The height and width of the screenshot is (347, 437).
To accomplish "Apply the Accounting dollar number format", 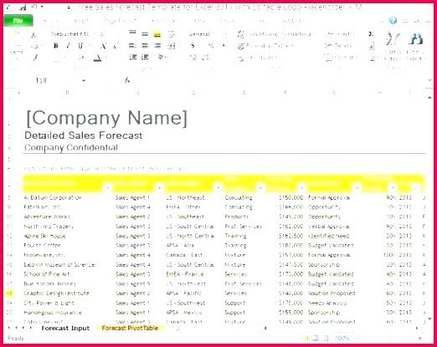I will (x=193, y=46).
